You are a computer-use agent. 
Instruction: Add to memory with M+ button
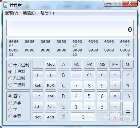pyautogui.click(x=115, y=64)
